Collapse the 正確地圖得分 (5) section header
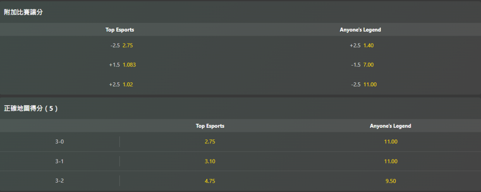The height and width of the screenshot is (192, 481). tap(31, 109)
